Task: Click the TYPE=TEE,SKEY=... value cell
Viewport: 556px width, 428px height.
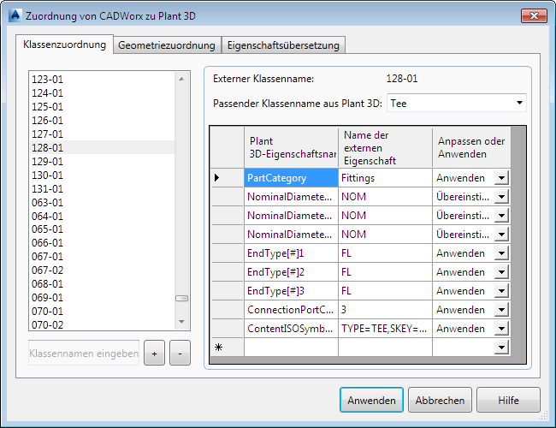Action: point(385,329)
